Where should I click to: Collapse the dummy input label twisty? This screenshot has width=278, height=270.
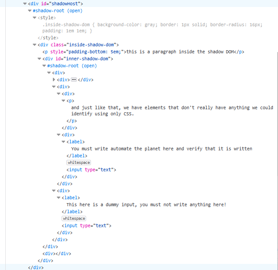59,197
